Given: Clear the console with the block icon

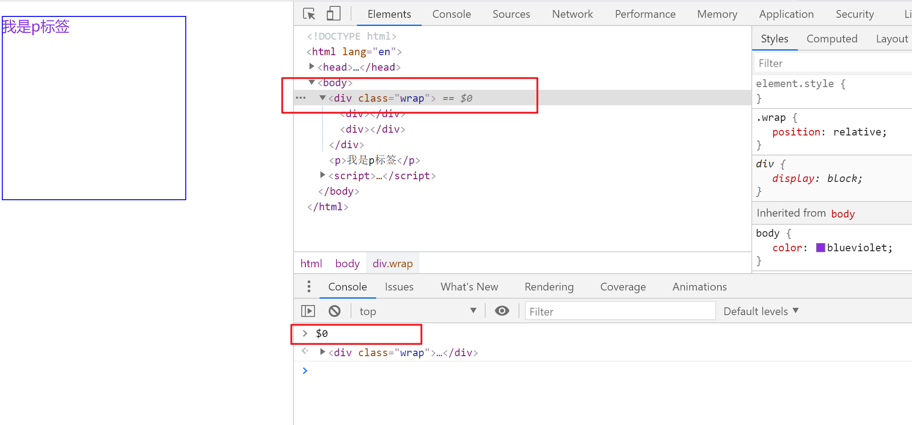Looking at the screenshot, I should tap(335, 311).
